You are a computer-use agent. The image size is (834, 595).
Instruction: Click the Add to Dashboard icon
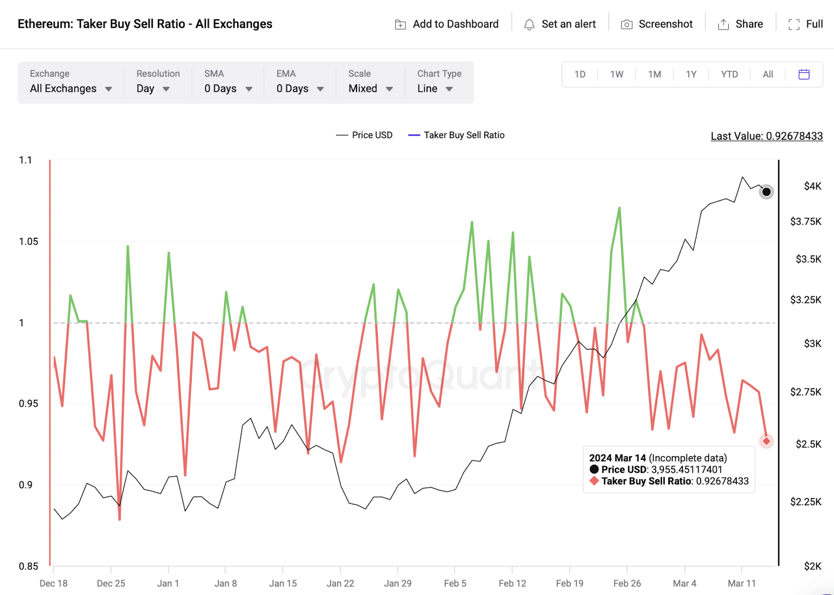coord(400,25)
